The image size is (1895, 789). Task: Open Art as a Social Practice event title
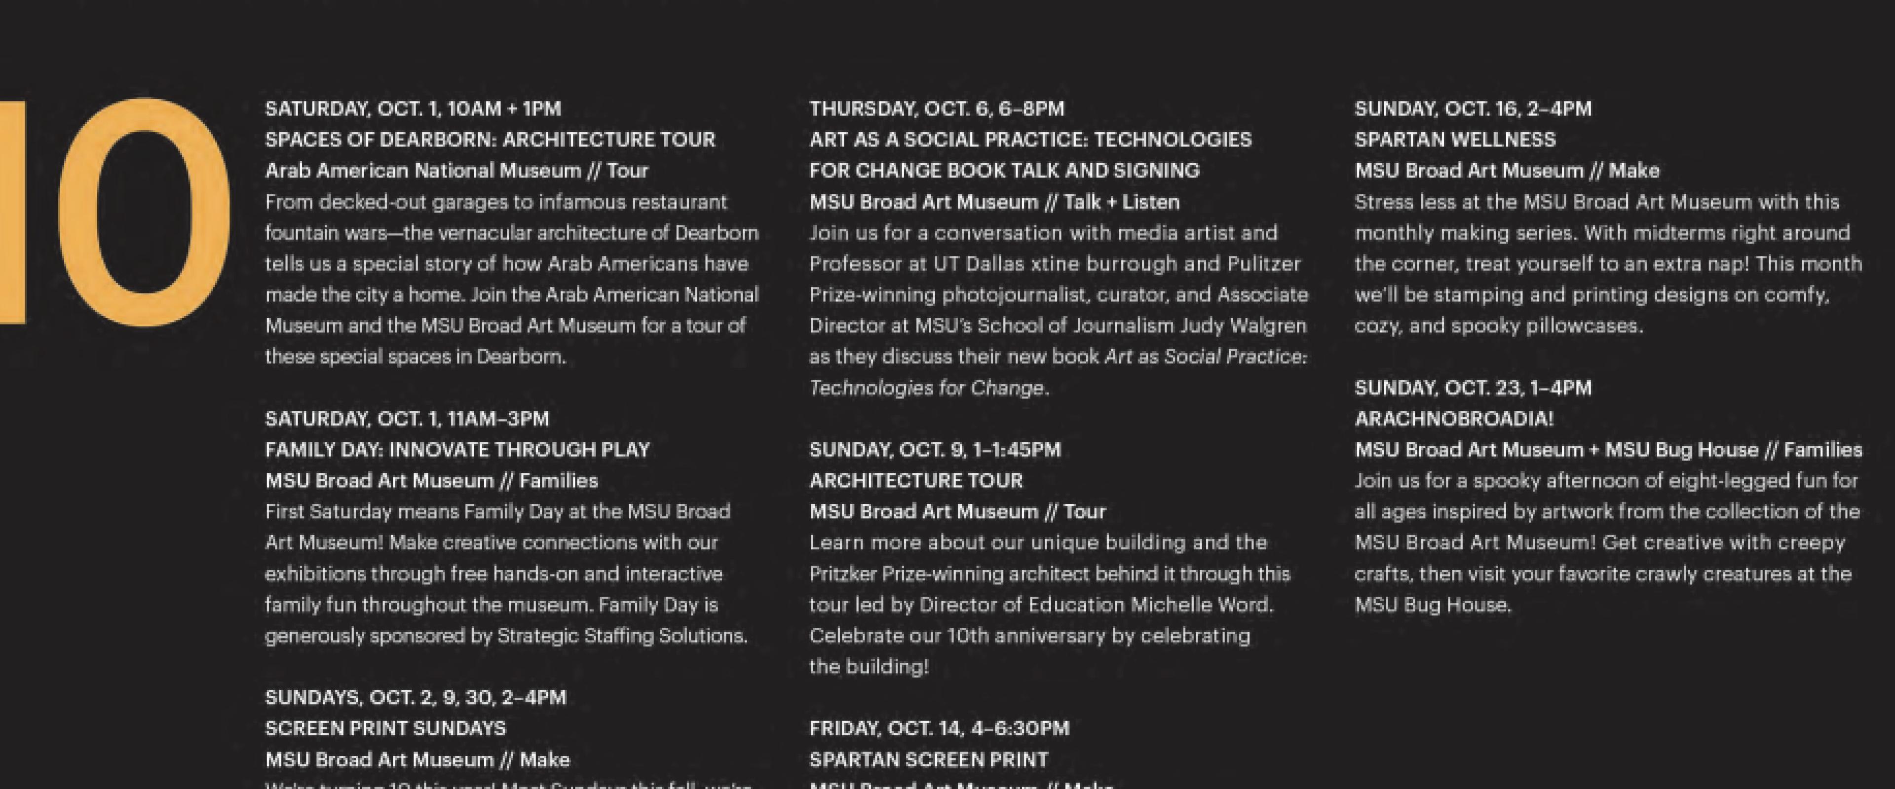click(x=1030, y=155)
